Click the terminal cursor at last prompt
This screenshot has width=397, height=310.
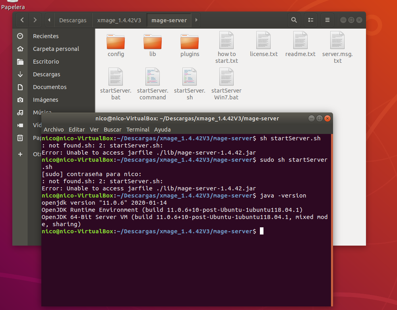pyautogui.click(x=261, y=231)
